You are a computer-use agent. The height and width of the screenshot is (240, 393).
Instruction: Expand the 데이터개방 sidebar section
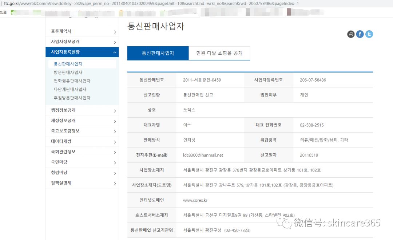coord(82,142)
